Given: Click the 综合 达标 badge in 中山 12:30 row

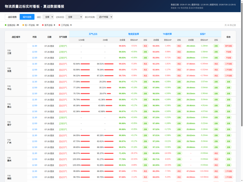Looking at the screenshot, I should pyautogui.click(x=228, y=94).
